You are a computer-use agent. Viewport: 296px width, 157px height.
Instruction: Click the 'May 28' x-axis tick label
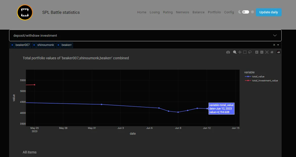click(63, 128)
